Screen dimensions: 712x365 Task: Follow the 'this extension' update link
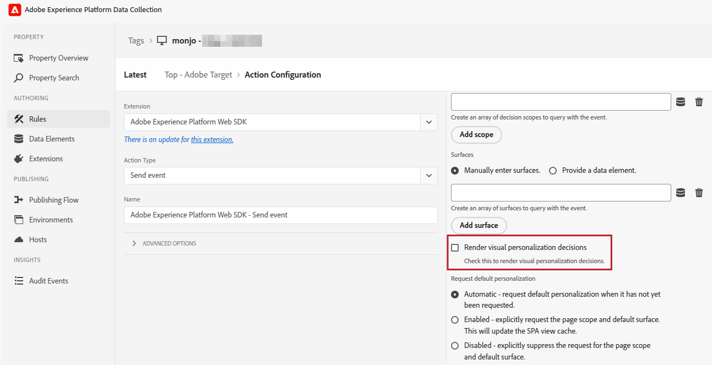(x=212, y=140)
